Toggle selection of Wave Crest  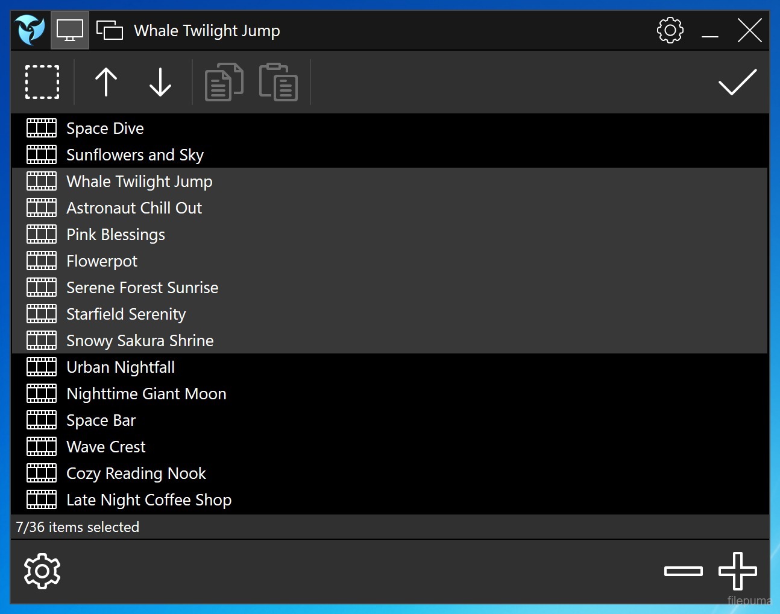[x=105, y=446]
